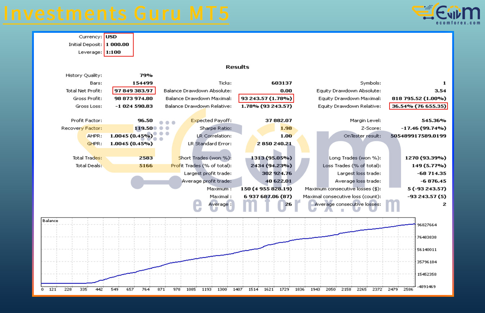Select Average consecutive losses value 2

pyautogui.click(x=445, y=204)
